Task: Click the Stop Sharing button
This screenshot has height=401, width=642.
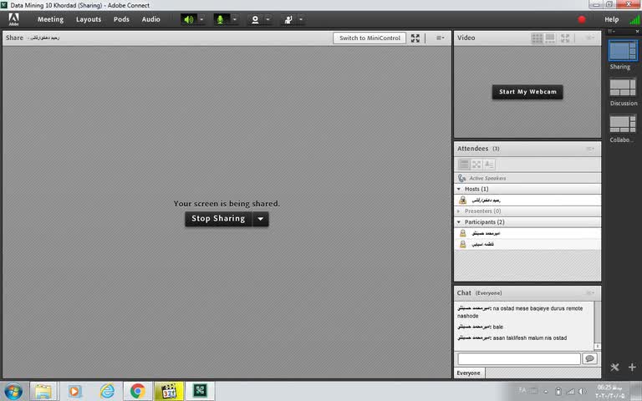Action: point(218,219)
